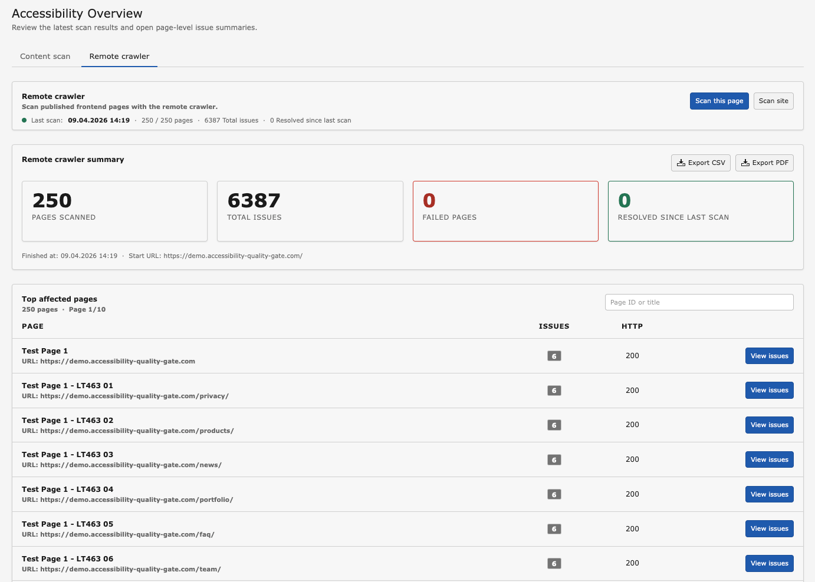Viewport: 815px width, 582px height.
Task: Click the 'Test Page 1 - LT463 06' title
Action: (x=67, y=559)
